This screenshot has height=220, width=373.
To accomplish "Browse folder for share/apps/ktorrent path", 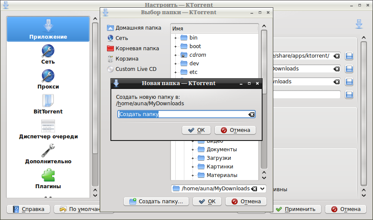I will [x=349, y=56].
